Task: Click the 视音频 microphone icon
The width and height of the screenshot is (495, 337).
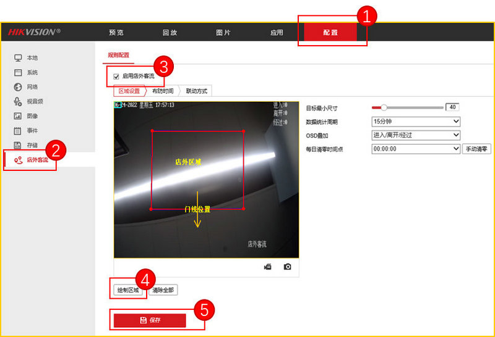Action: click(18, 101)
